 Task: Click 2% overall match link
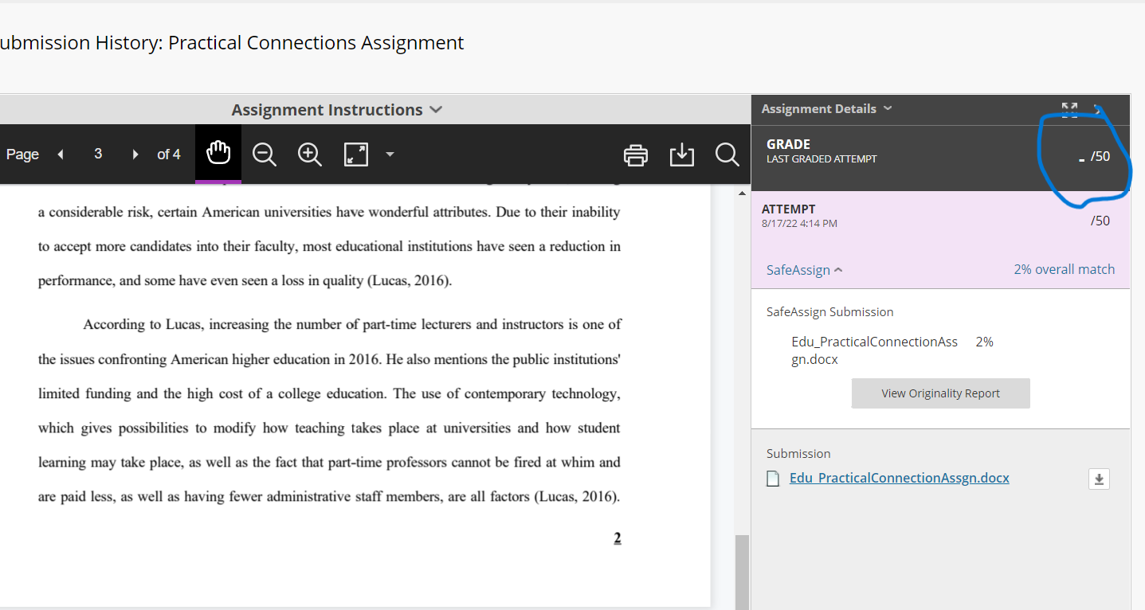[1065, 269]
